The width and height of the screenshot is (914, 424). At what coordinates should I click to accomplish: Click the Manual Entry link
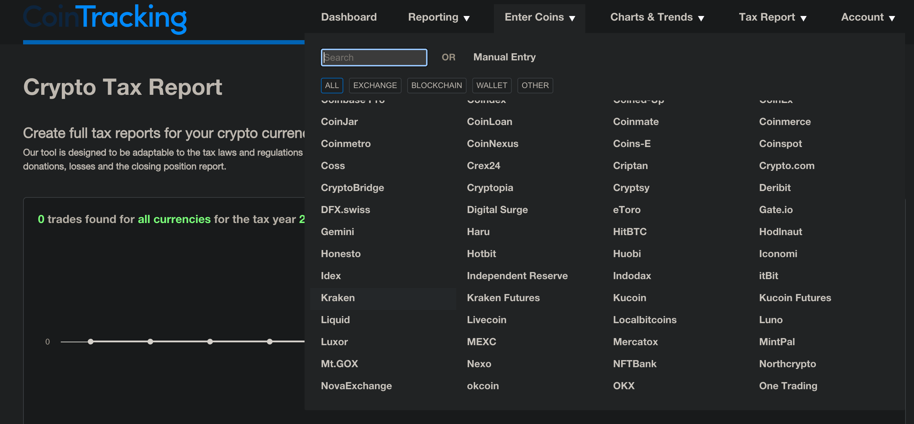coord(504,57)
